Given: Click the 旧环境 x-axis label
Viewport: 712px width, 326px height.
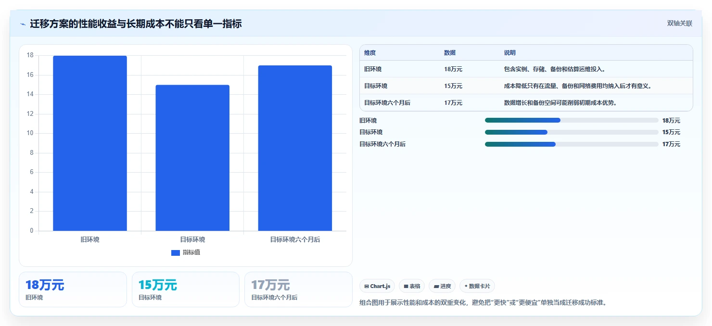Looking at the screenshot, I should [x=90, y=239].
